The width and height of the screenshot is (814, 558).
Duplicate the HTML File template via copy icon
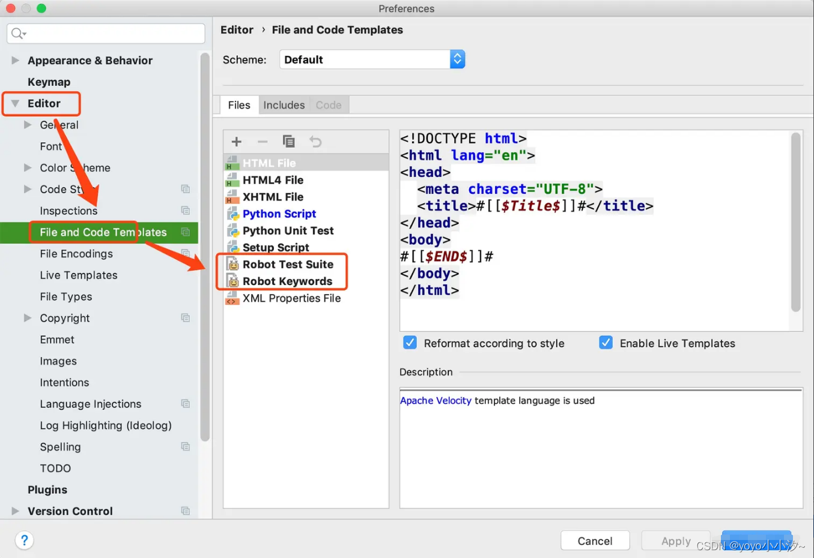289,142
